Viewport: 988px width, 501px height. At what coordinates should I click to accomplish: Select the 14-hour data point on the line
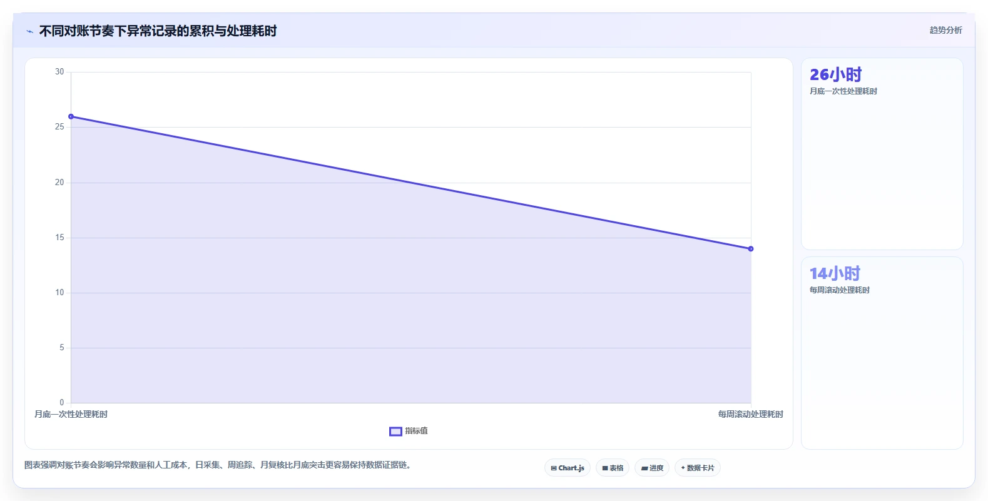(x=751, y=249)
